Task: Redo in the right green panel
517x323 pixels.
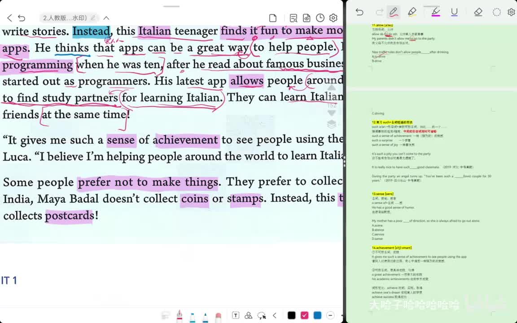Action: (379, 12)
